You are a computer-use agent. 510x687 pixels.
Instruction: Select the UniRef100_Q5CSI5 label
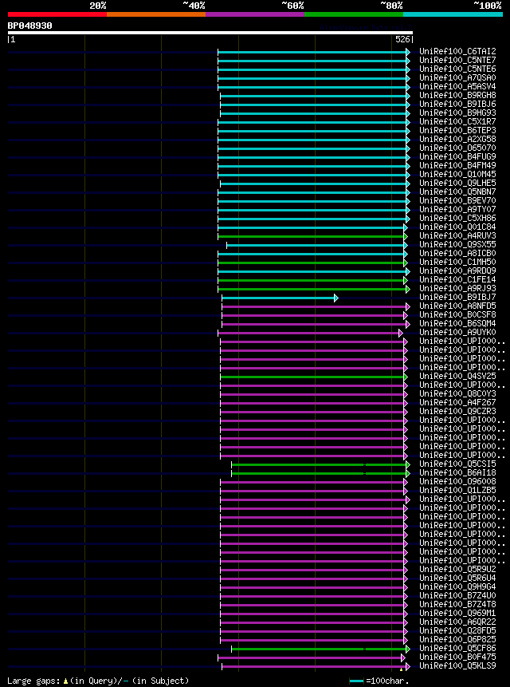[457, 464]
